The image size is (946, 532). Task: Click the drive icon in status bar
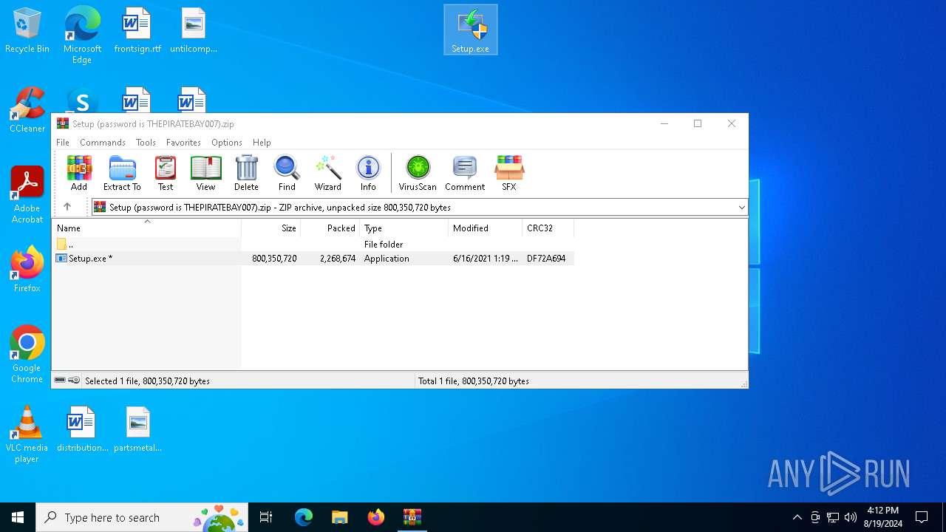click(x=60, y=381)
